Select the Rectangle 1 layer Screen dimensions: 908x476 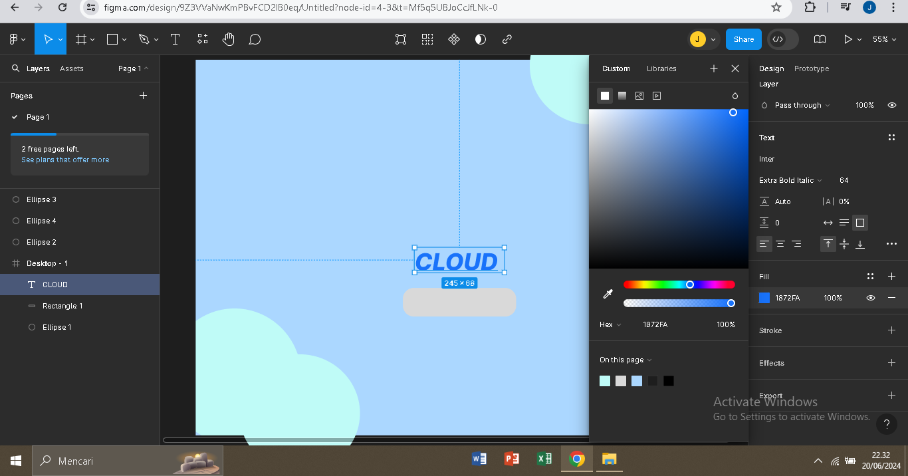point(62,306)
